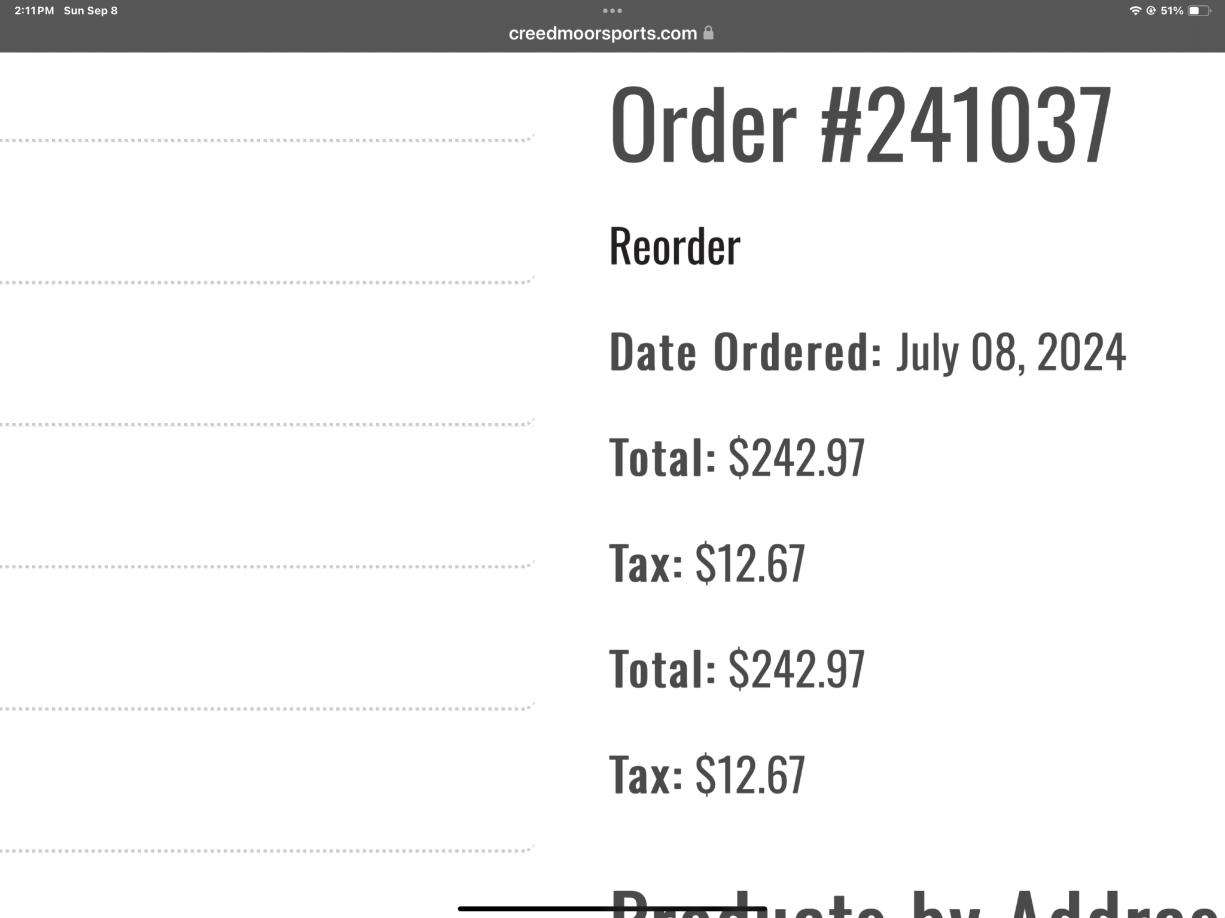This screenshot has height=918, width=1225.
Task: Tap the 51% battery percentage
Action: click(x=1172, y=11)
